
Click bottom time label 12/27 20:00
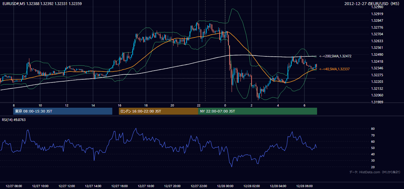coord(172,186)
